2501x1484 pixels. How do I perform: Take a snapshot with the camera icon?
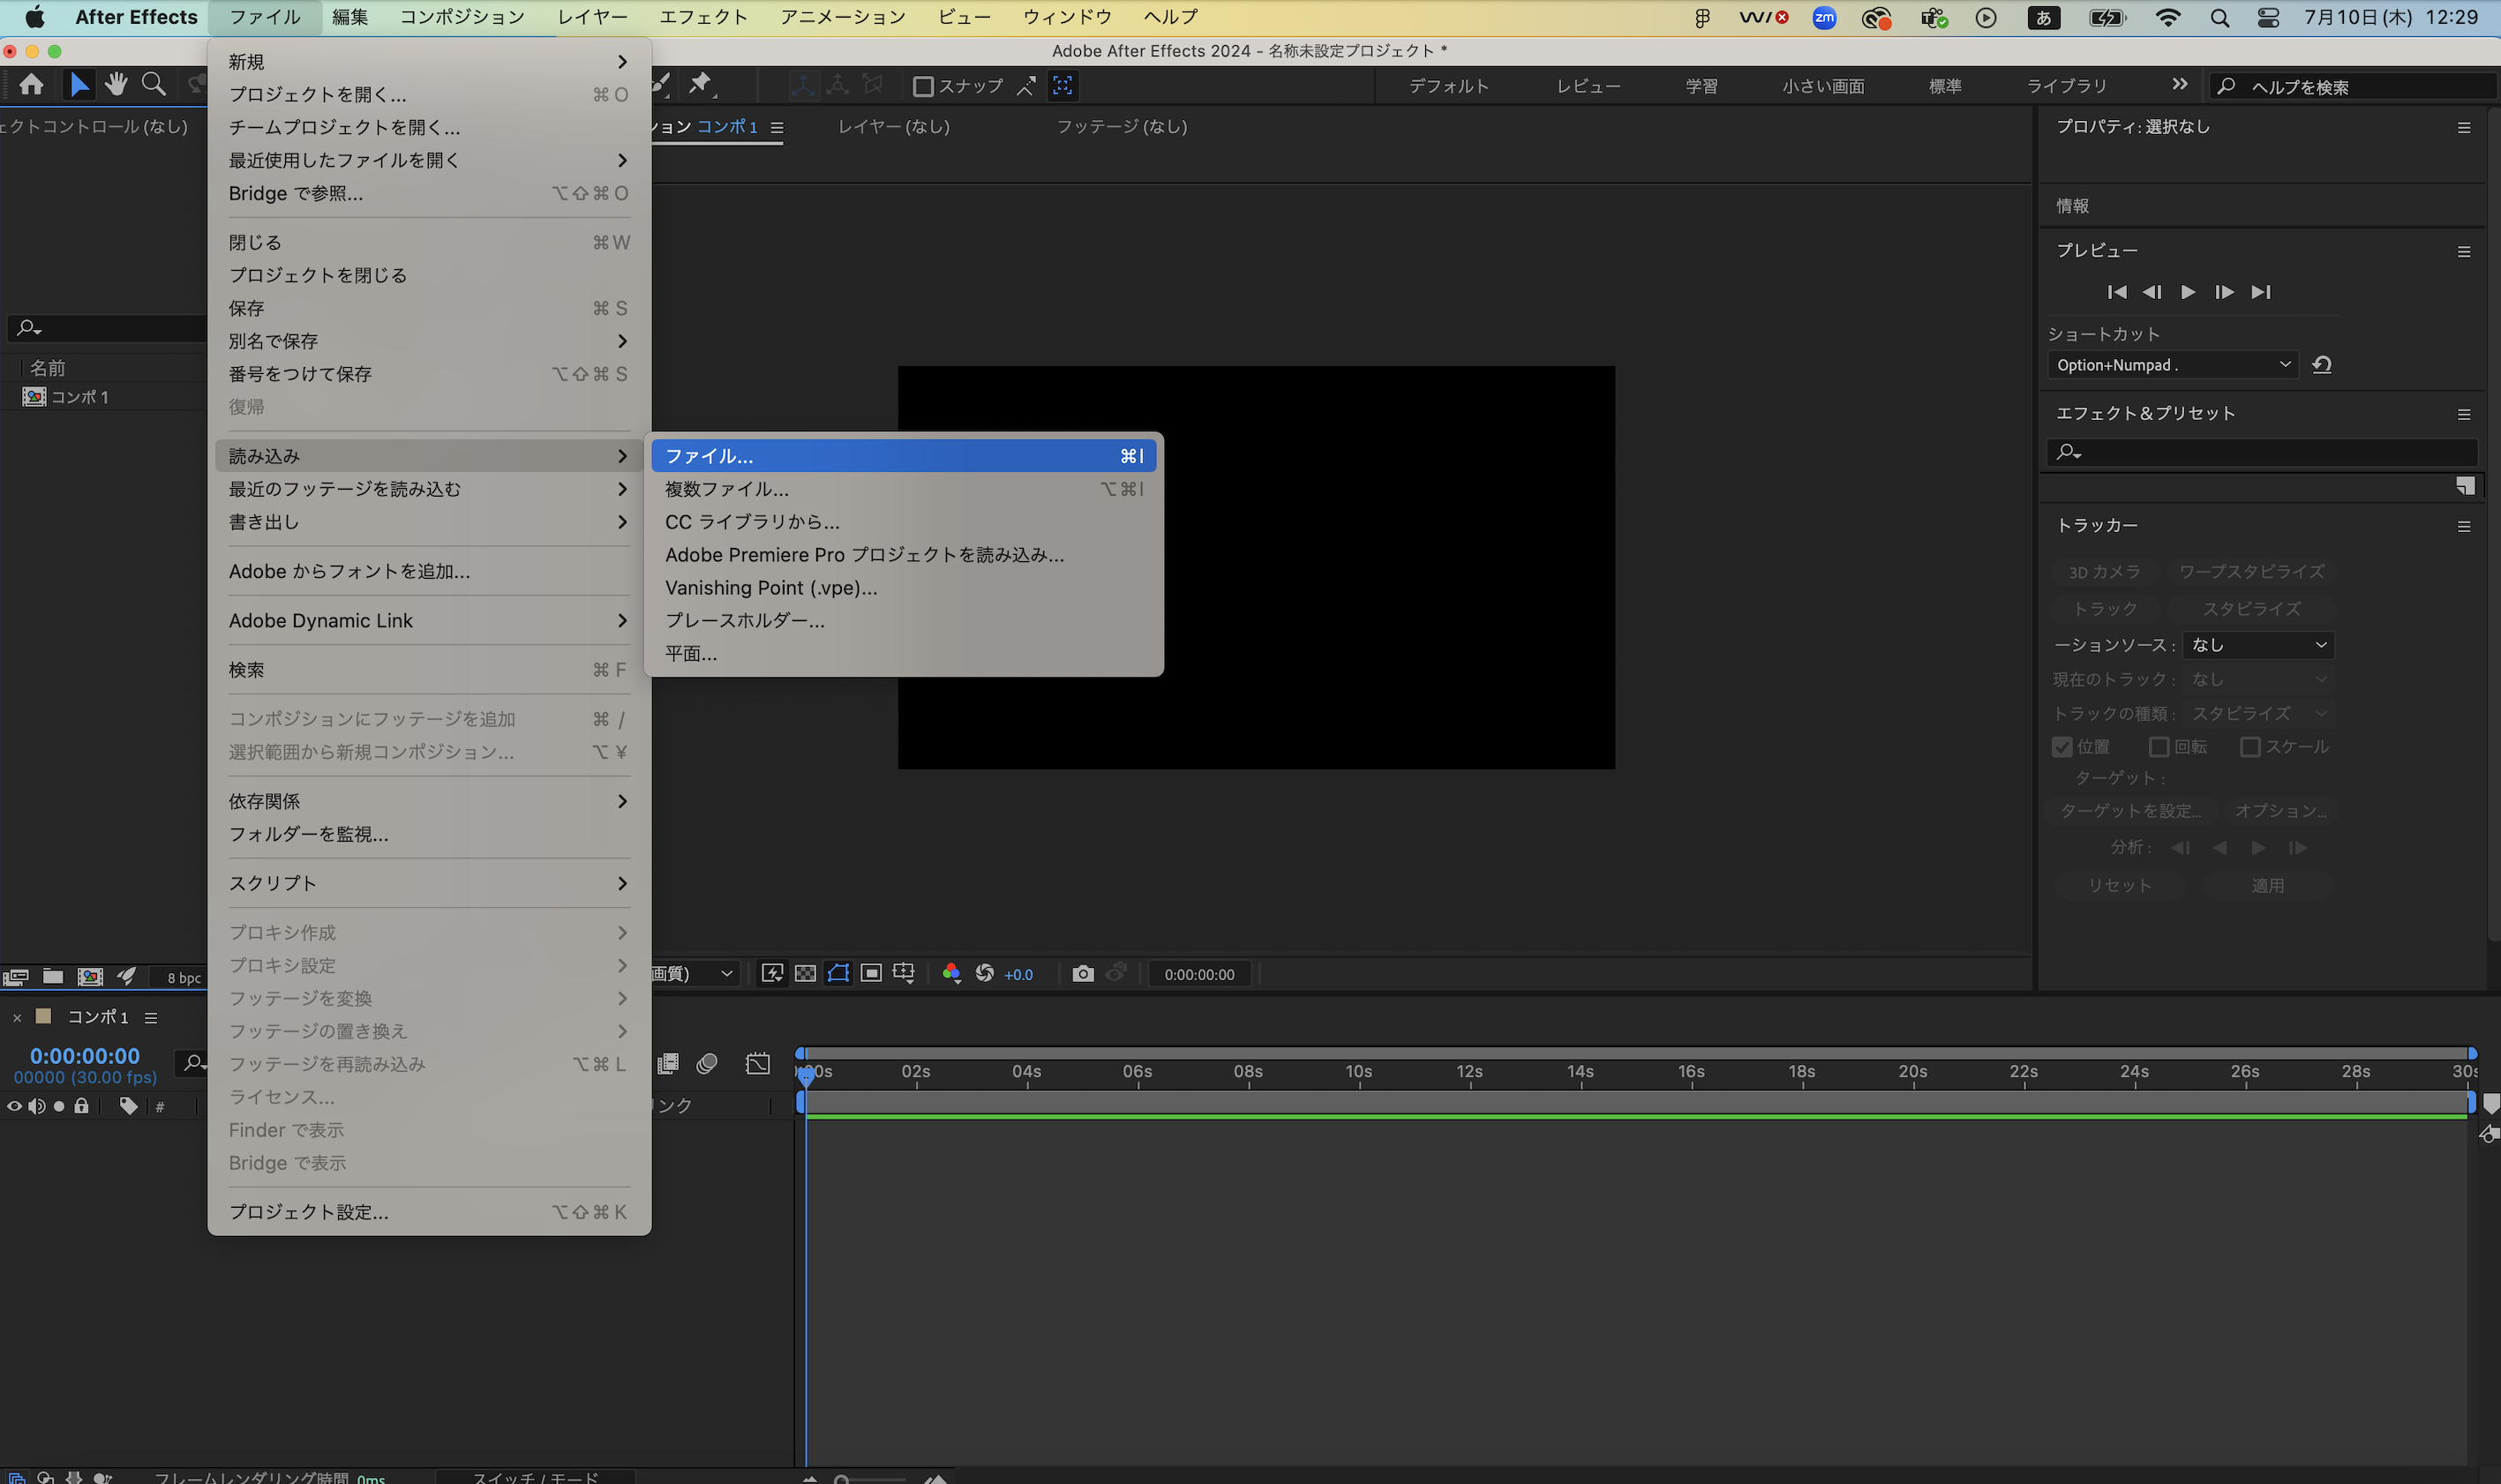(x=1083, y=973)
